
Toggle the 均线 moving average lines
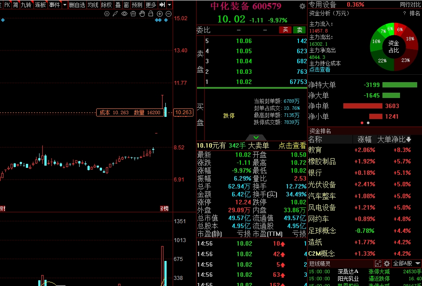coord(93,4)
